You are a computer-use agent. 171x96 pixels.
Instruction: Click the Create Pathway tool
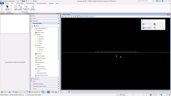pos(20,8)
